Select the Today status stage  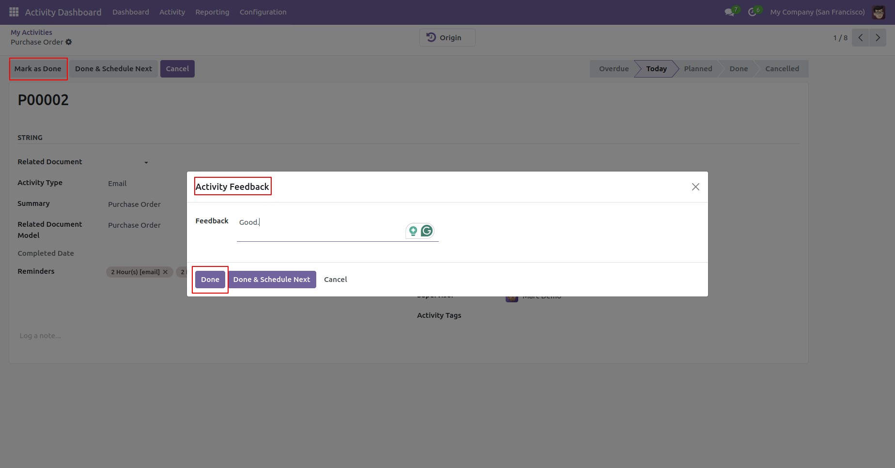tap(656, 69)
